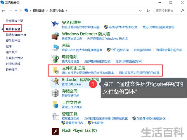The width and height of the screenshot is (187, 140).
Task: Click the Work Folders icon
Action: click(55, 105)
